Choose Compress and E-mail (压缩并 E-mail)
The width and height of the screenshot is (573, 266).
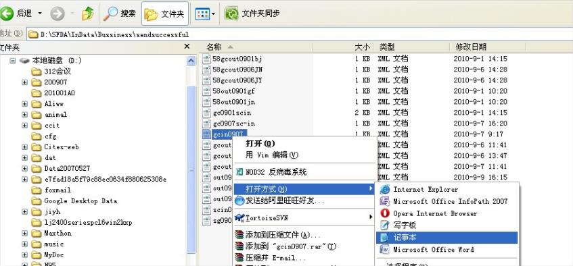(x=304, y=258)
